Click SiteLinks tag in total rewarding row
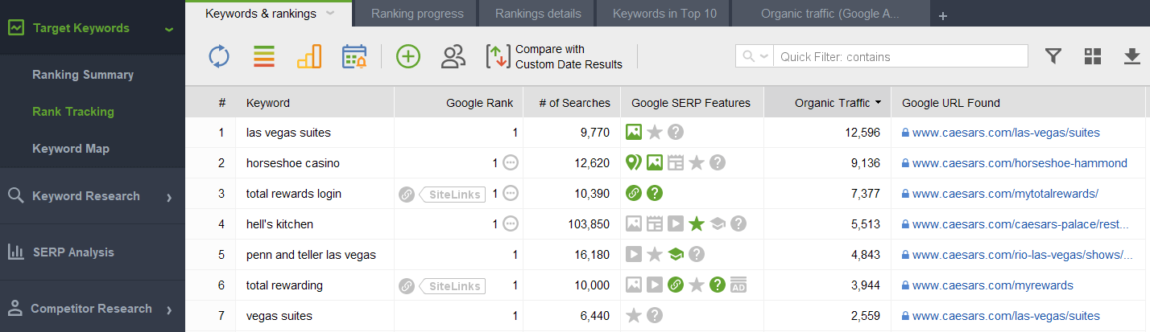This screenshot has height=332, width=1150. pos(453,285)
